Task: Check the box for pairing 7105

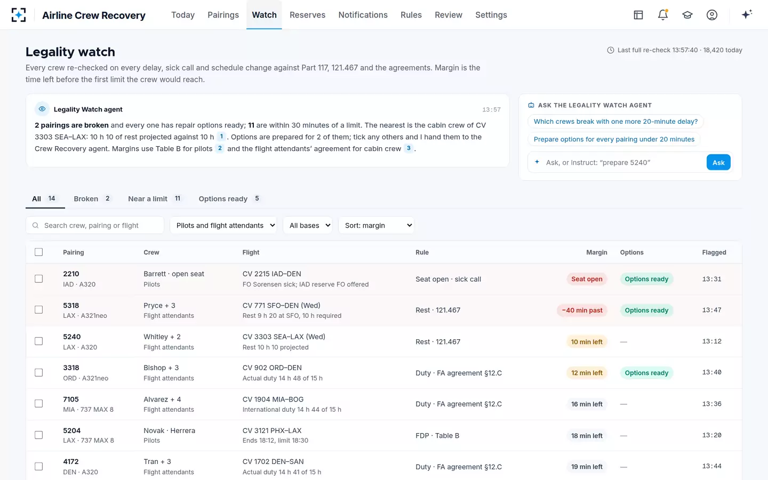Action: tap(39, 404)
